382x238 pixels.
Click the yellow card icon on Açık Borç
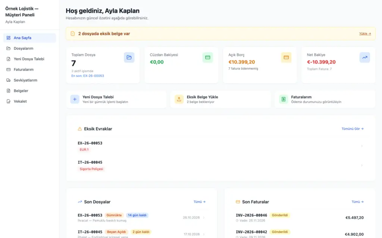(286, 58)
